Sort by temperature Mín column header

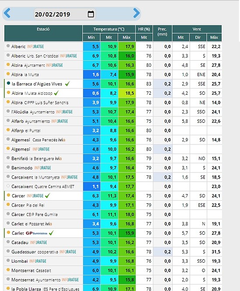pyautogui.click(x=91, y=38)
